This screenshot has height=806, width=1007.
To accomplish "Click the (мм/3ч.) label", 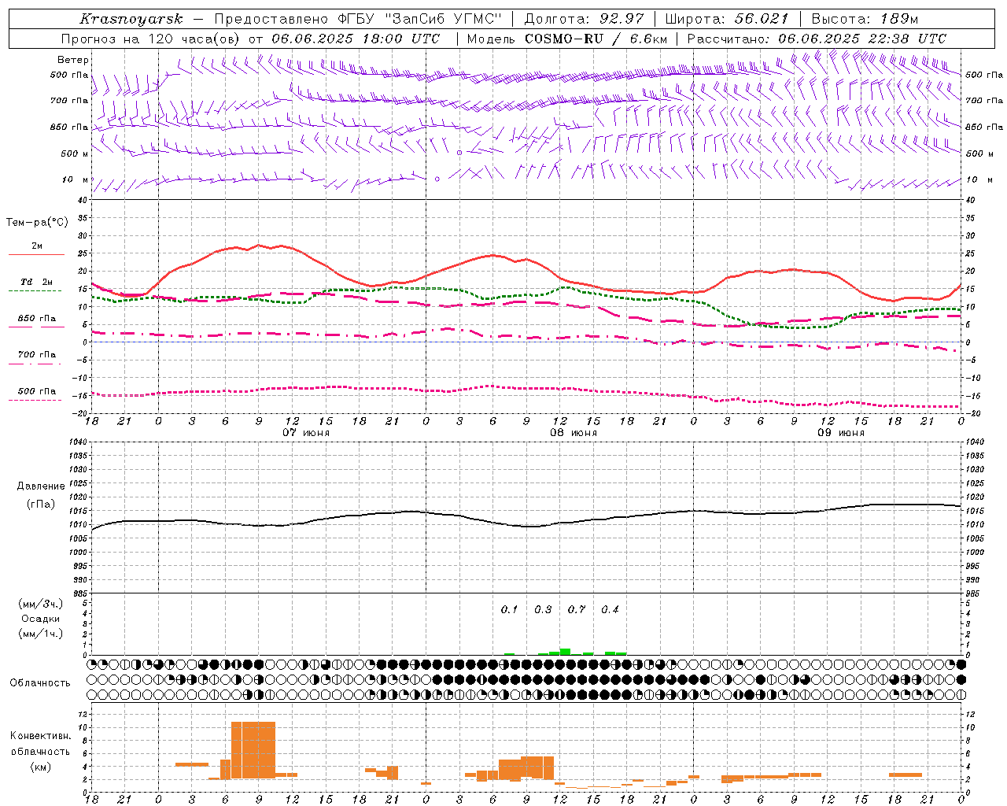I will tap(41, 604).
